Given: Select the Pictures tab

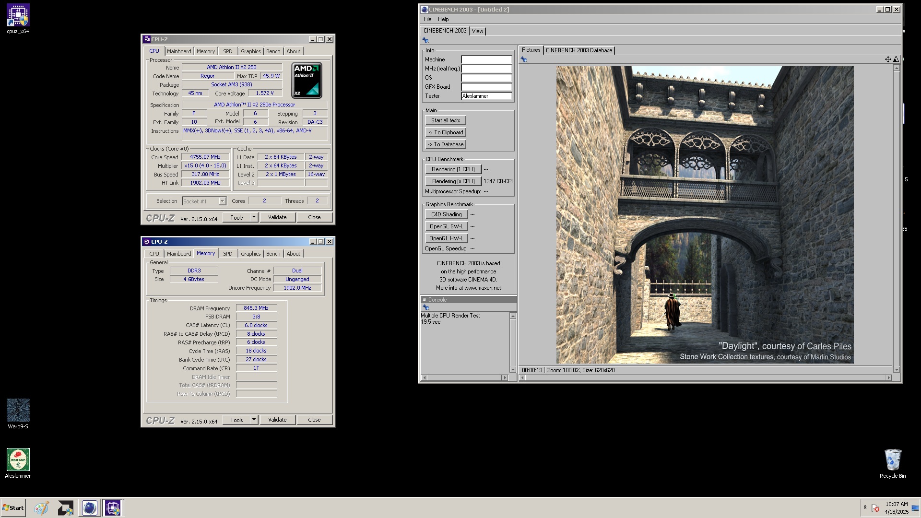Looking at the screenshot, I should (531, 50).
